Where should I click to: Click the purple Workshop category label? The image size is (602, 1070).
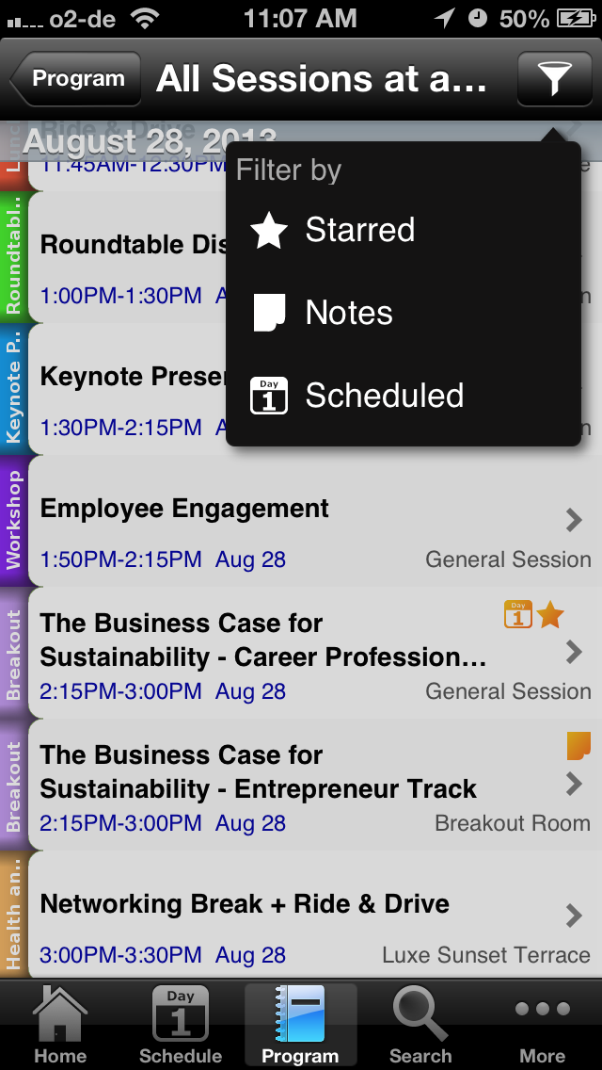(x=14, y=521)
